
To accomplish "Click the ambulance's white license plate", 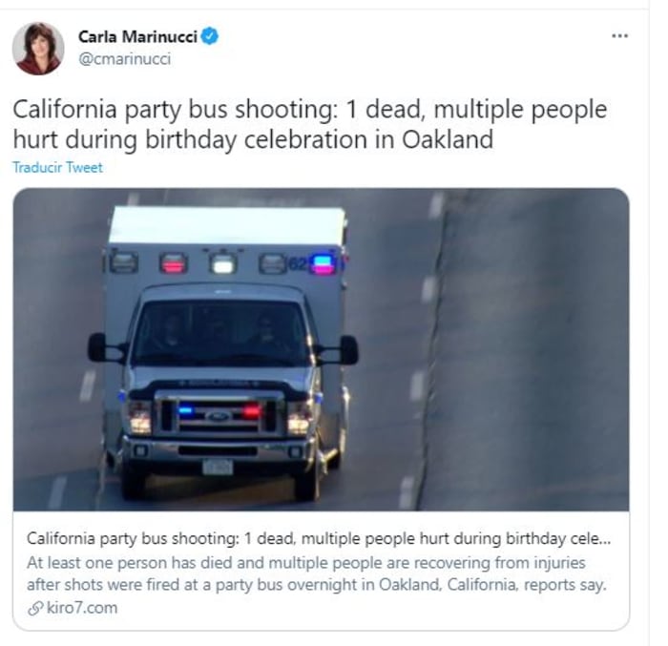I will [x=218, y=467].
